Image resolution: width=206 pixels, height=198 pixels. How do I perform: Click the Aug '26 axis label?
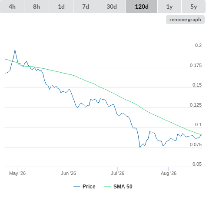coord(169,173)
